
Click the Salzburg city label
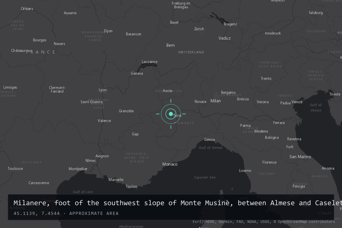(x=316, y=13)
